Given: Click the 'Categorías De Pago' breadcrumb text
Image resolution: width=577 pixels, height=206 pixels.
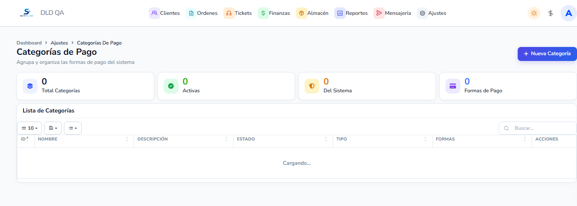Looking at the screenshot, I should click(x=99, y=43).
